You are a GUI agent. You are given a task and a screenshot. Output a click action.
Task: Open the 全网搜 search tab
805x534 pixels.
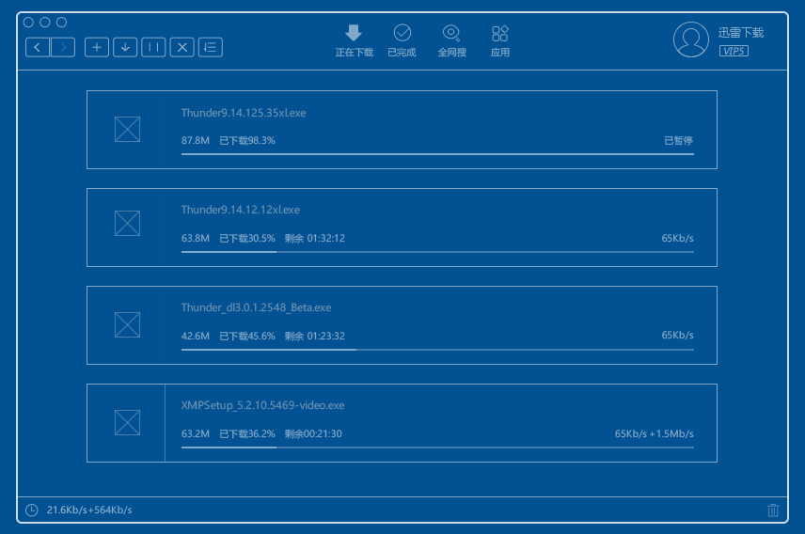point(451,41)
